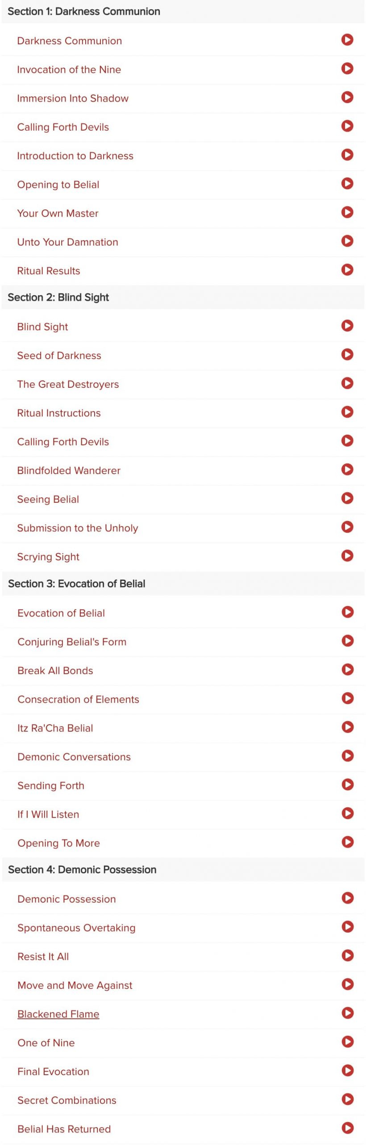
Task: Click Section 1: Darkness Communion header
Action: [x=183, y=12]
